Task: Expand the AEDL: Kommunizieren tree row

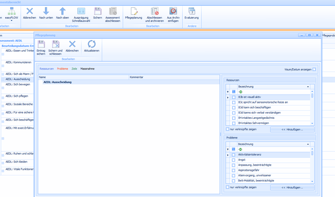Action: click(x=3, y=66)
